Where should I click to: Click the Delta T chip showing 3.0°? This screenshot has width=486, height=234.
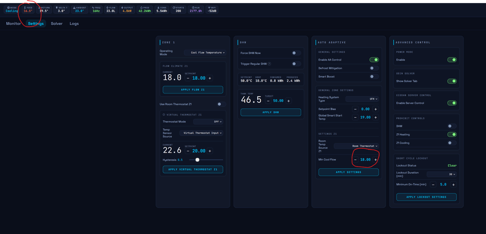pos(61,9)
